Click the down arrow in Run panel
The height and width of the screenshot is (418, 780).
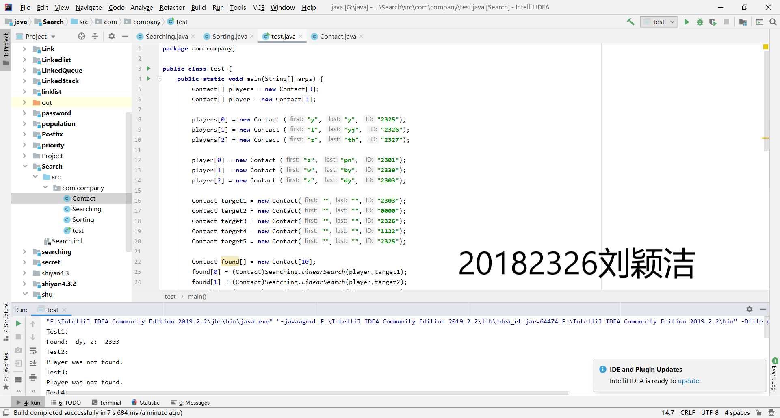pyautogui.click(x=33, y=337)
